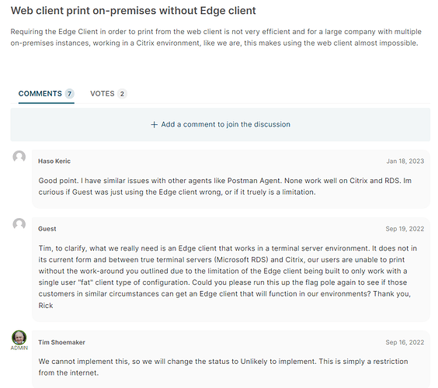Open Tim Shoemaker's admin profile photo
Viewport: 438px width, 388px height.
(x=19, y=338)
